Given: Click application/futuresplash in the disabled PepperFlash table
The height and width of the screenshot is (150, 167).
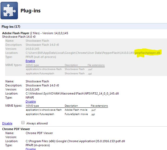Looking at the screenshot, I should point(40,74).
